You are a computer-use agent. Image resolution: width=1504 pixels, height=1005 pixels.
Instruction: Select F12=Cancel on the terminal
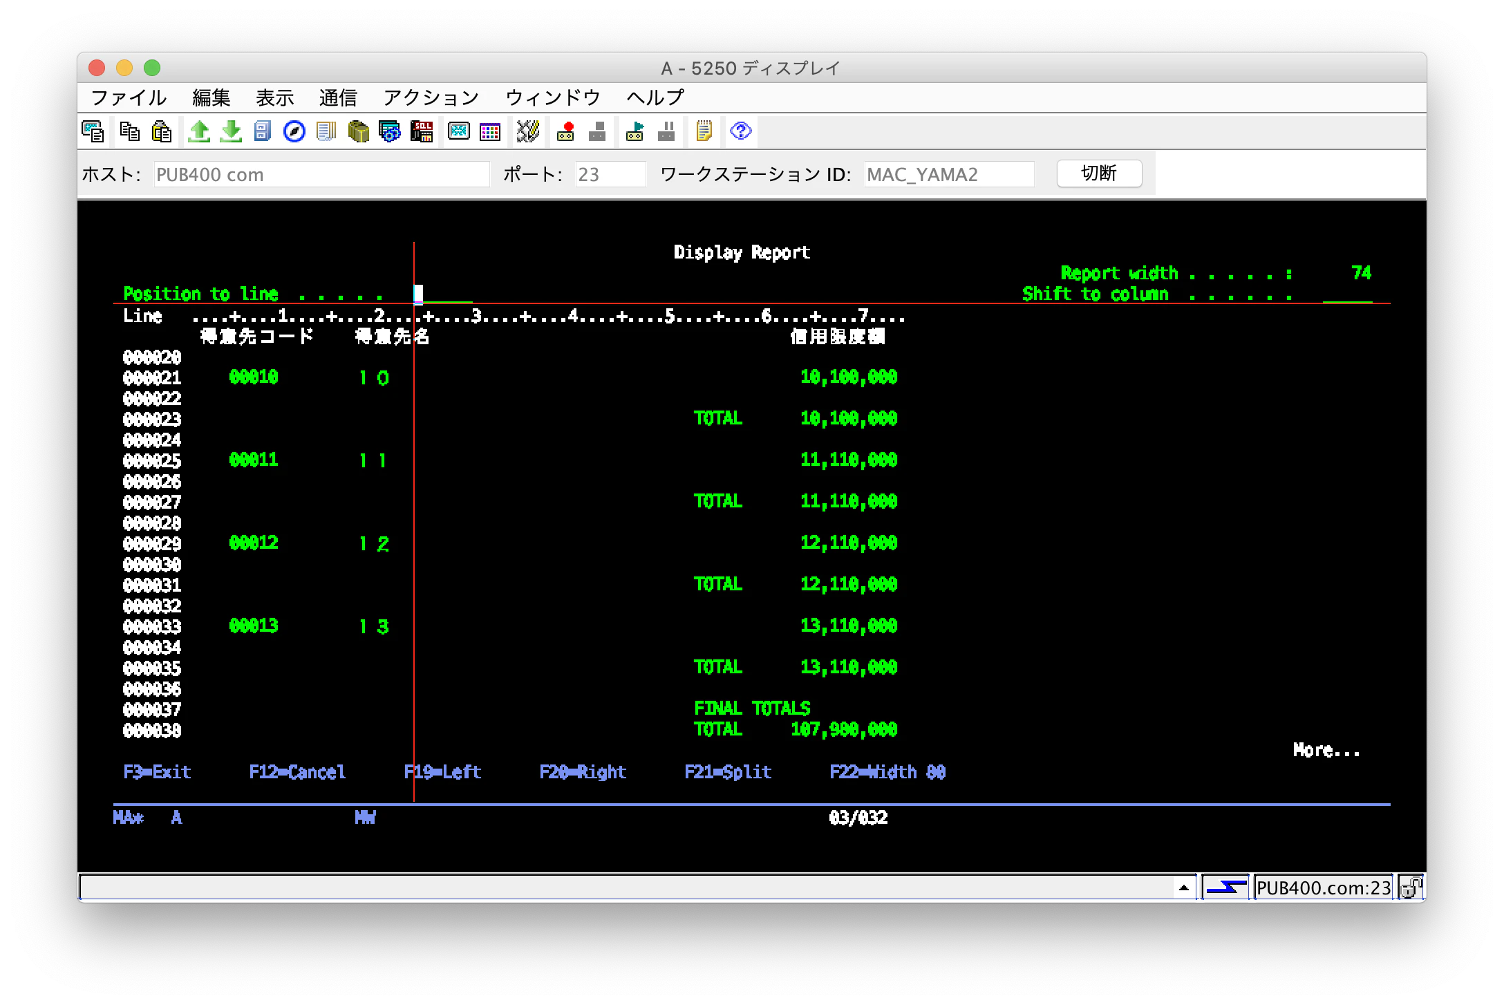tap(297, 772)
